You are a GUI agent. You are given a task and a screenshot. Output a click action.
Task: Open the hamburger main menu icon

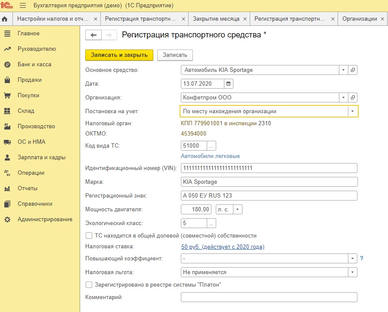[x=23, y=6]
